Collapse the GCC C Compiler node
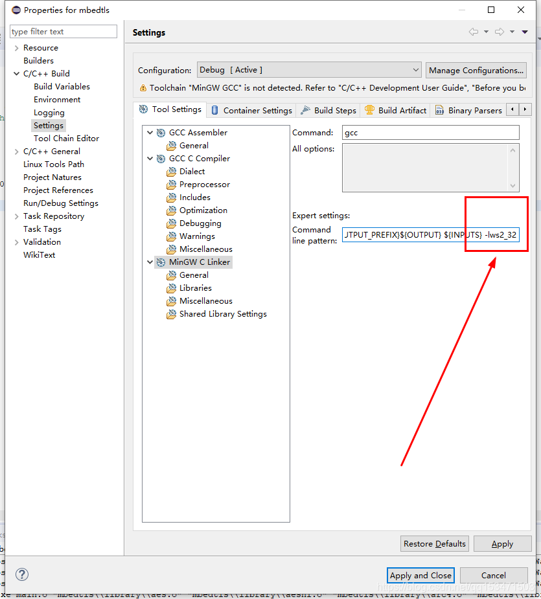The height and width of the screenshot is (599, 541). click(x=150, y=159)
